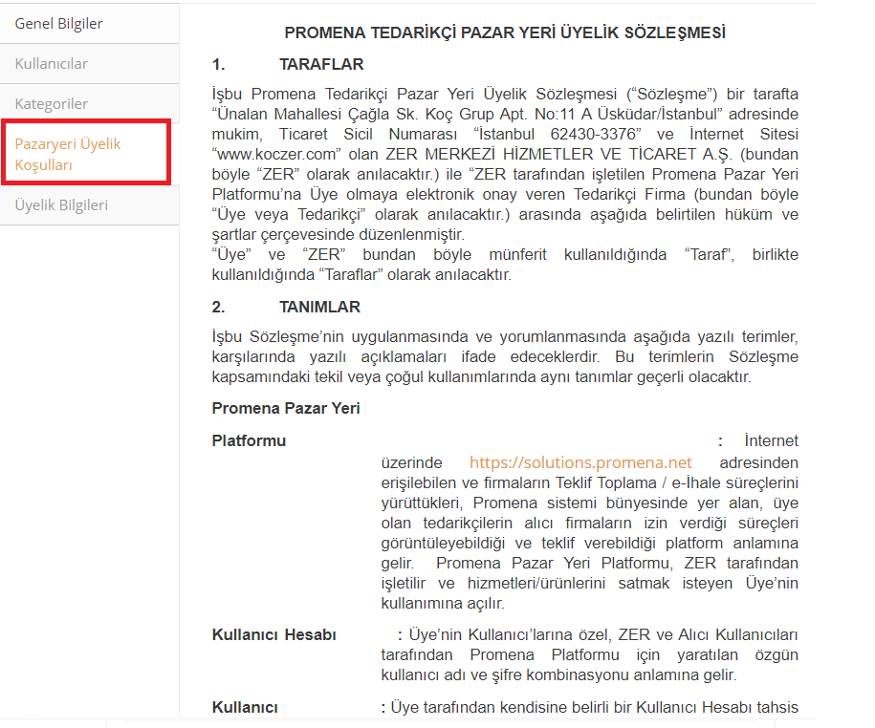The width and height of the screenshot is (875, 728).
Task: Follow the https://solutions.promena.net link
Action: (580, 462)
